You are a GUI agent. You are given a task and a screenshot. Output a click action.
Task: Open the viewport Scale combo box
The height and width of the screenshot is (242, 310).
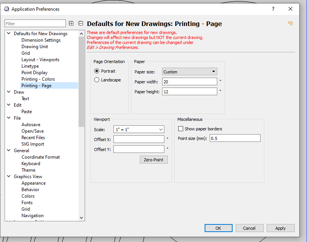(x=139, y=130)
